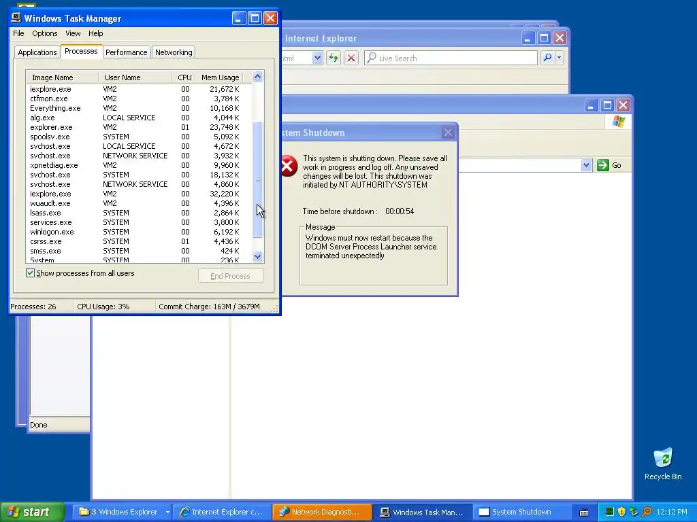
Task: Activate the Internet Explorer taskbar button
Action: (x=221, y=512)
